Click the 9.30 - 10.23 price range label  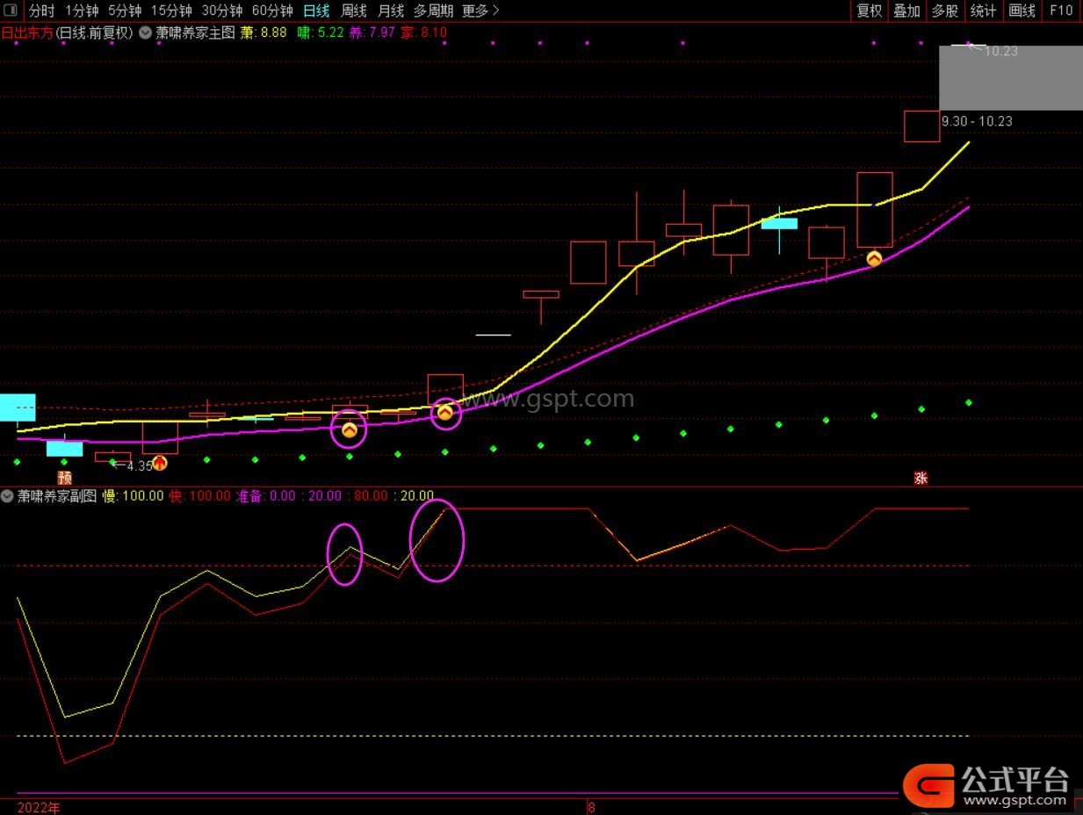[x=977, y=121]
